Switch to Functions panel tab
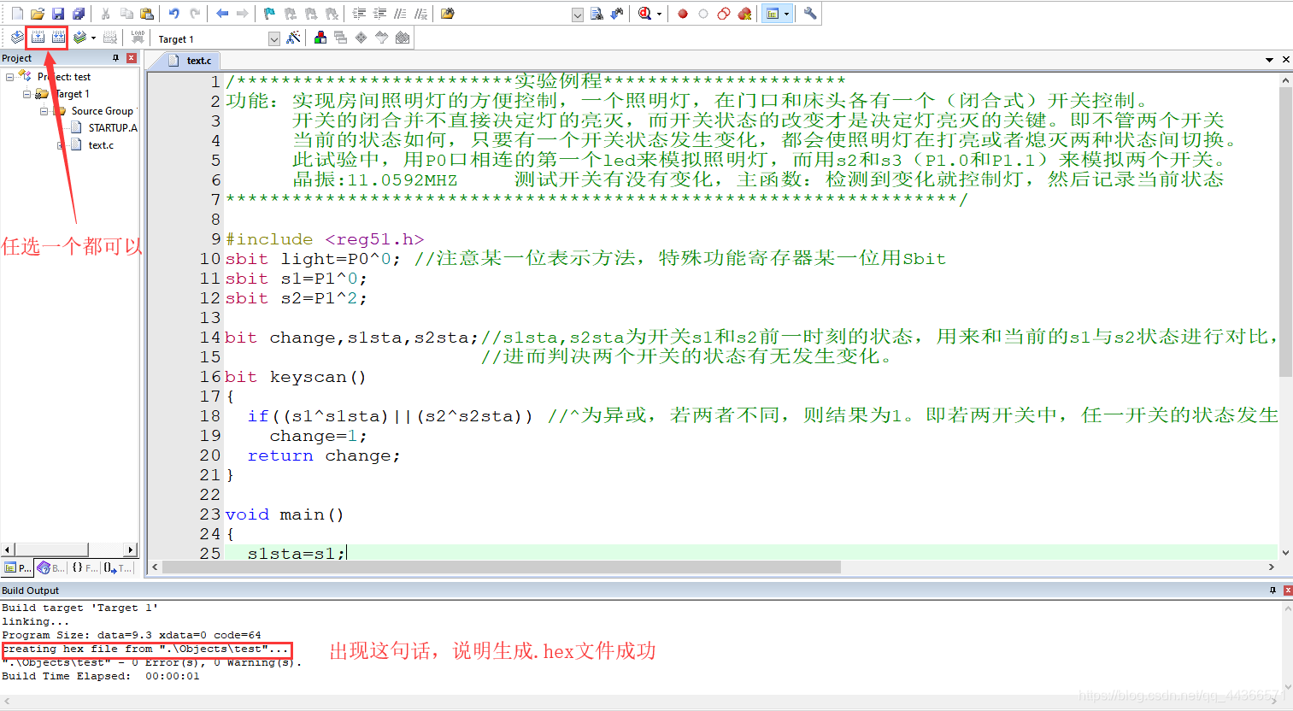Viewport: 1293px width, 711px height. pyautogui.click(x=84, y=567)
